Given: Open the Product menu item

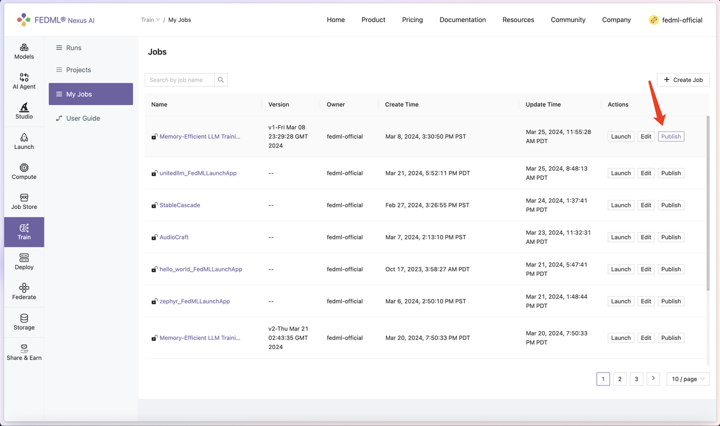Looking at the screenshot, I should (x=373, y=20).
